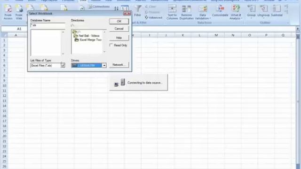
Task: Click the Sort A to Z icon
Action: (116, 8)
